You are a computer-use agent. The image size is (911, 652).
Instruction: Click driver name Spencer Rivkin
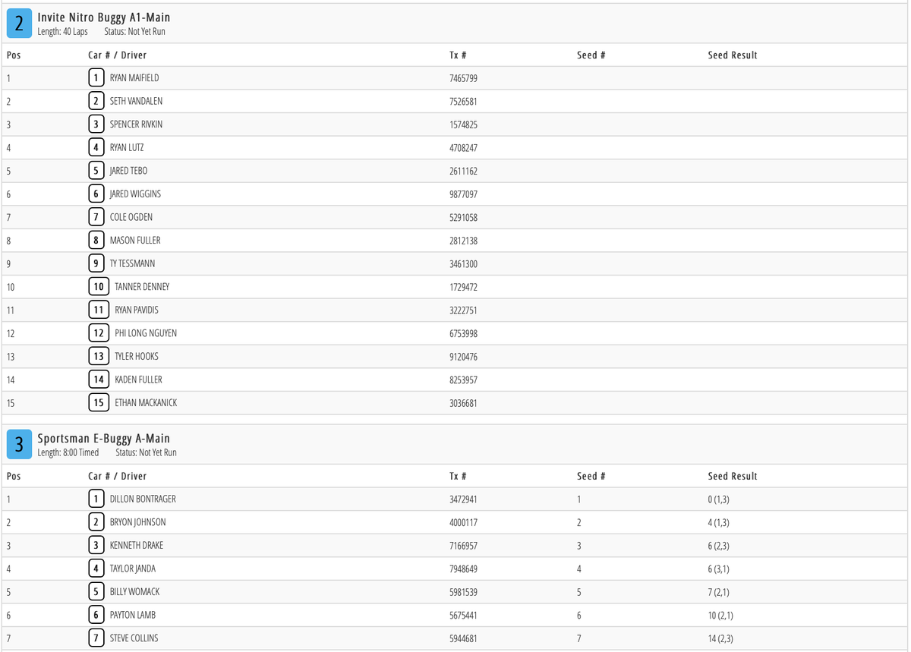(136, 124)
